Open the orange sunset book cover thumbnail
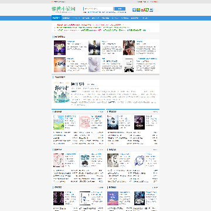Viewport: 211px width, 211px height. pyautogui.click(x=60, y=64)
